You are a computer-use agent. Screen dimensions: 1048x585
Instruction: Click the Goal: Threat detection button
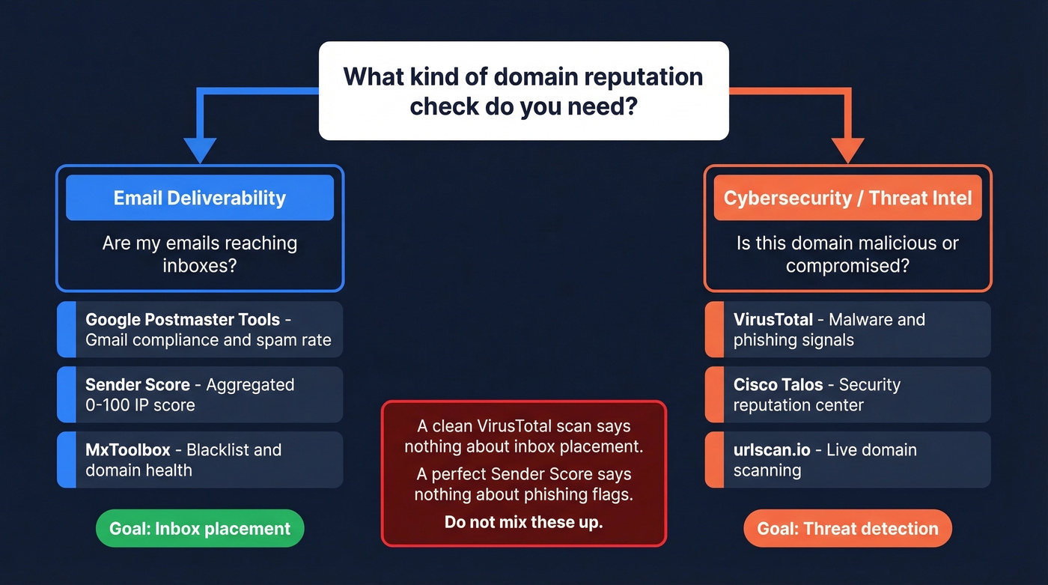pos(847,528)
